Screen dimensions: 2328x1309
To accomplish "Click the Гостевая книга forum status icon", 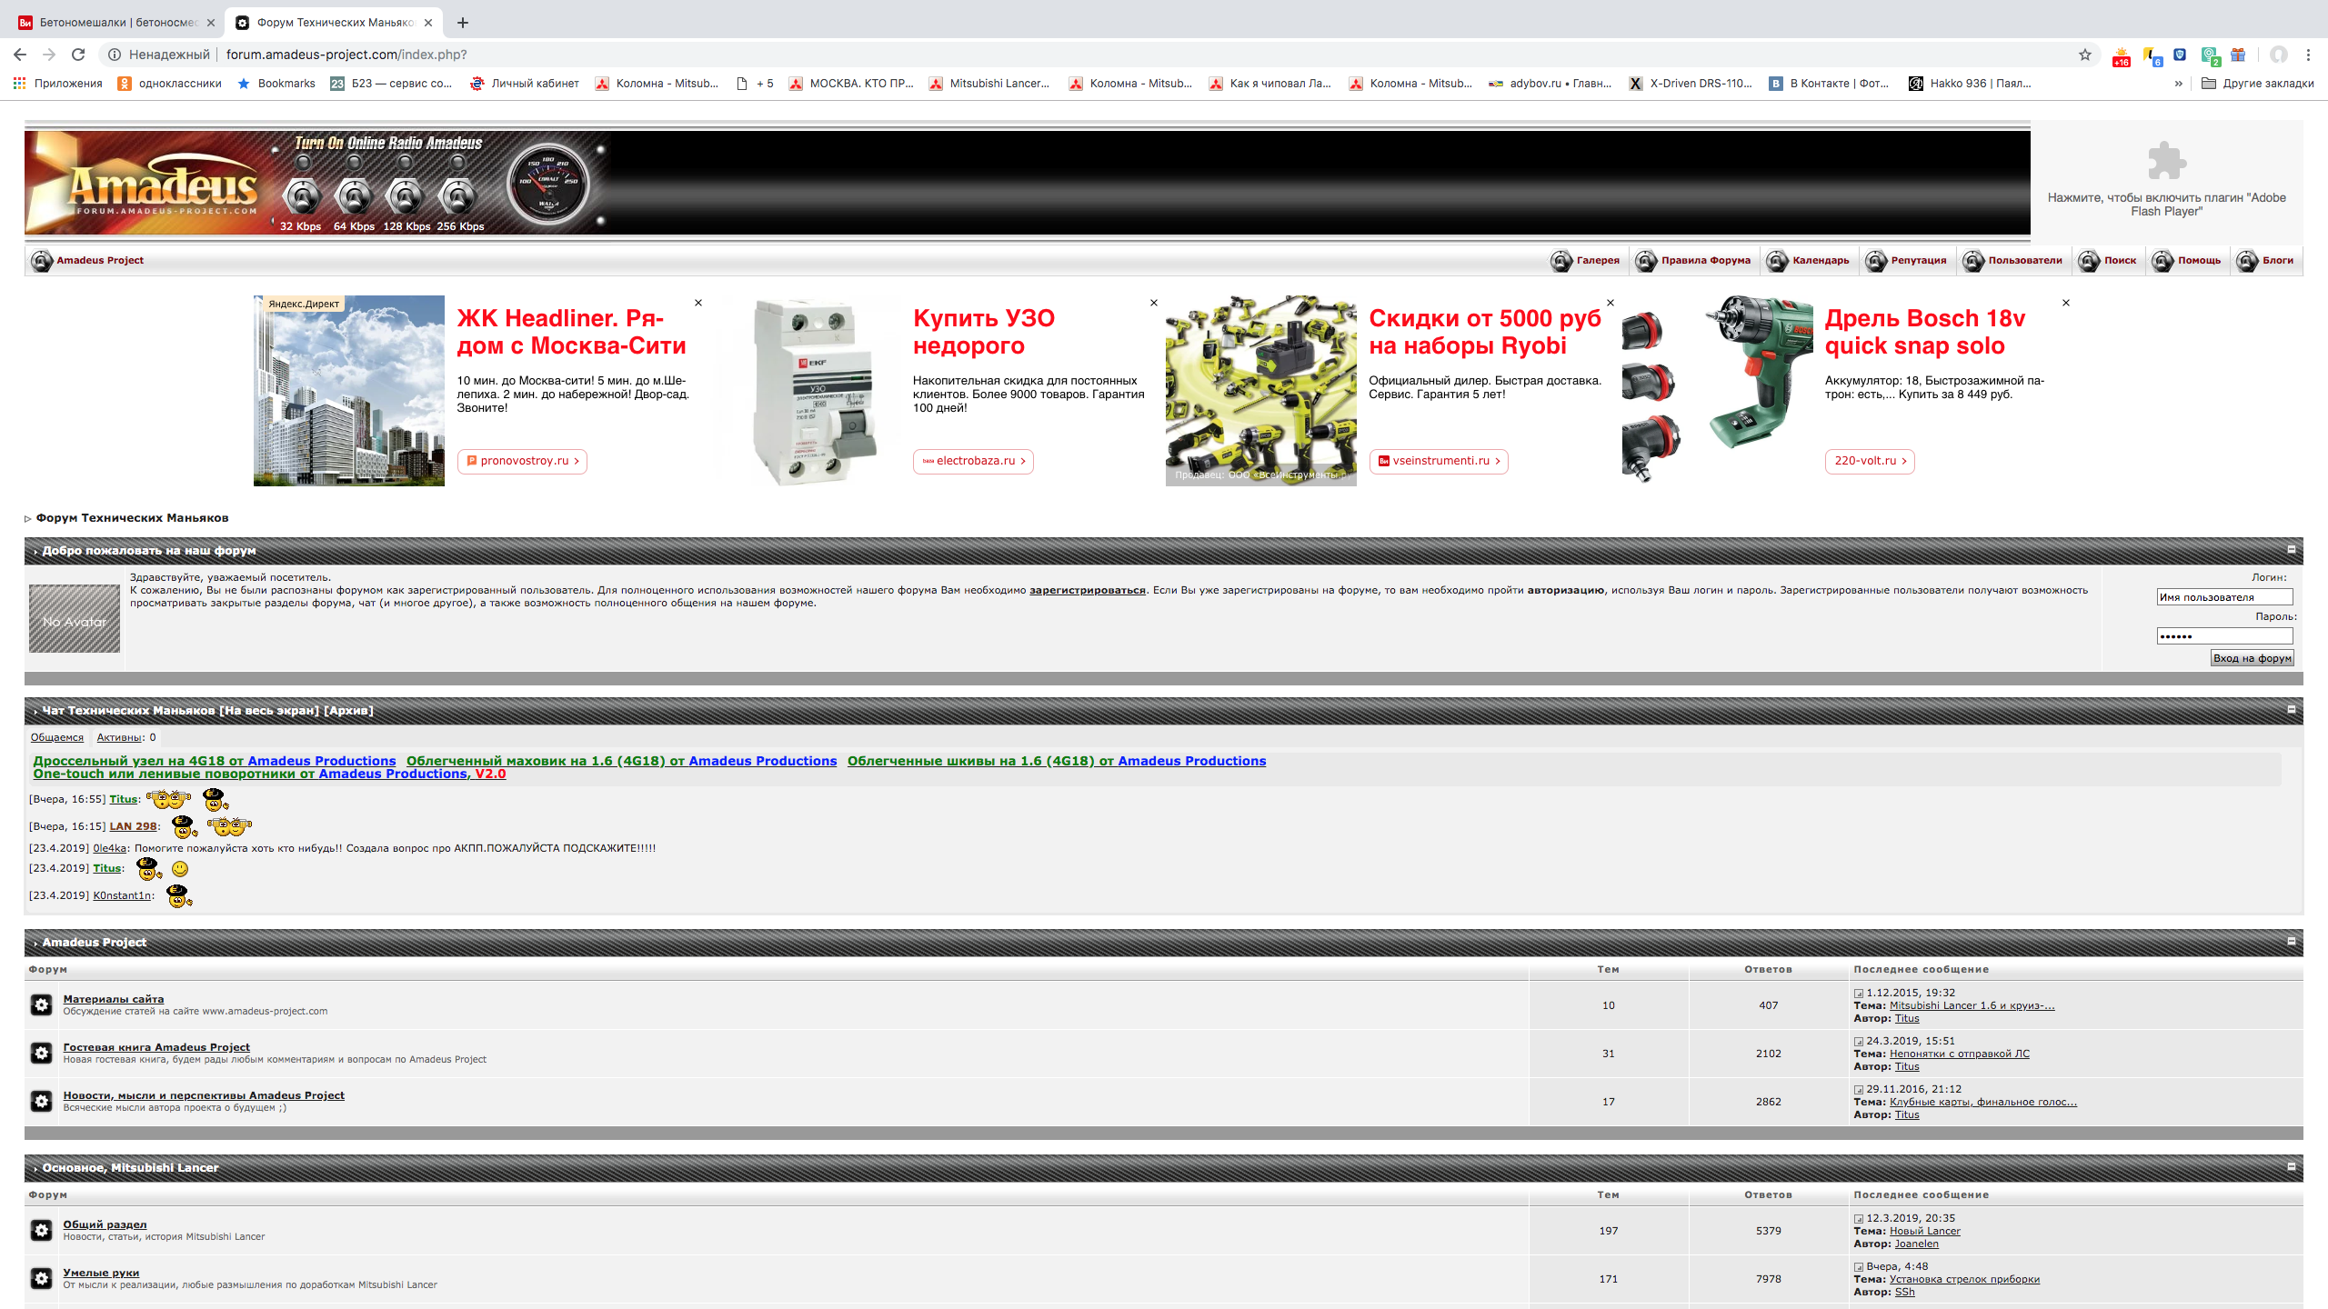I will point(42,1053).
